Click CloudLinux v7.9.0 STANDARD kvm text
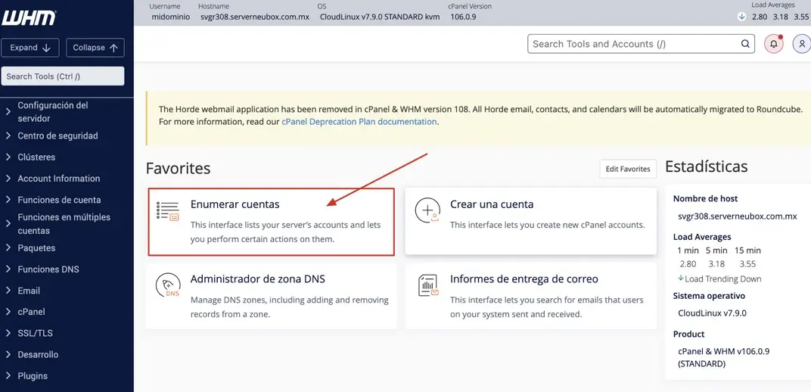The height and width of the screenshot is (392, 811). click(380, 17)
